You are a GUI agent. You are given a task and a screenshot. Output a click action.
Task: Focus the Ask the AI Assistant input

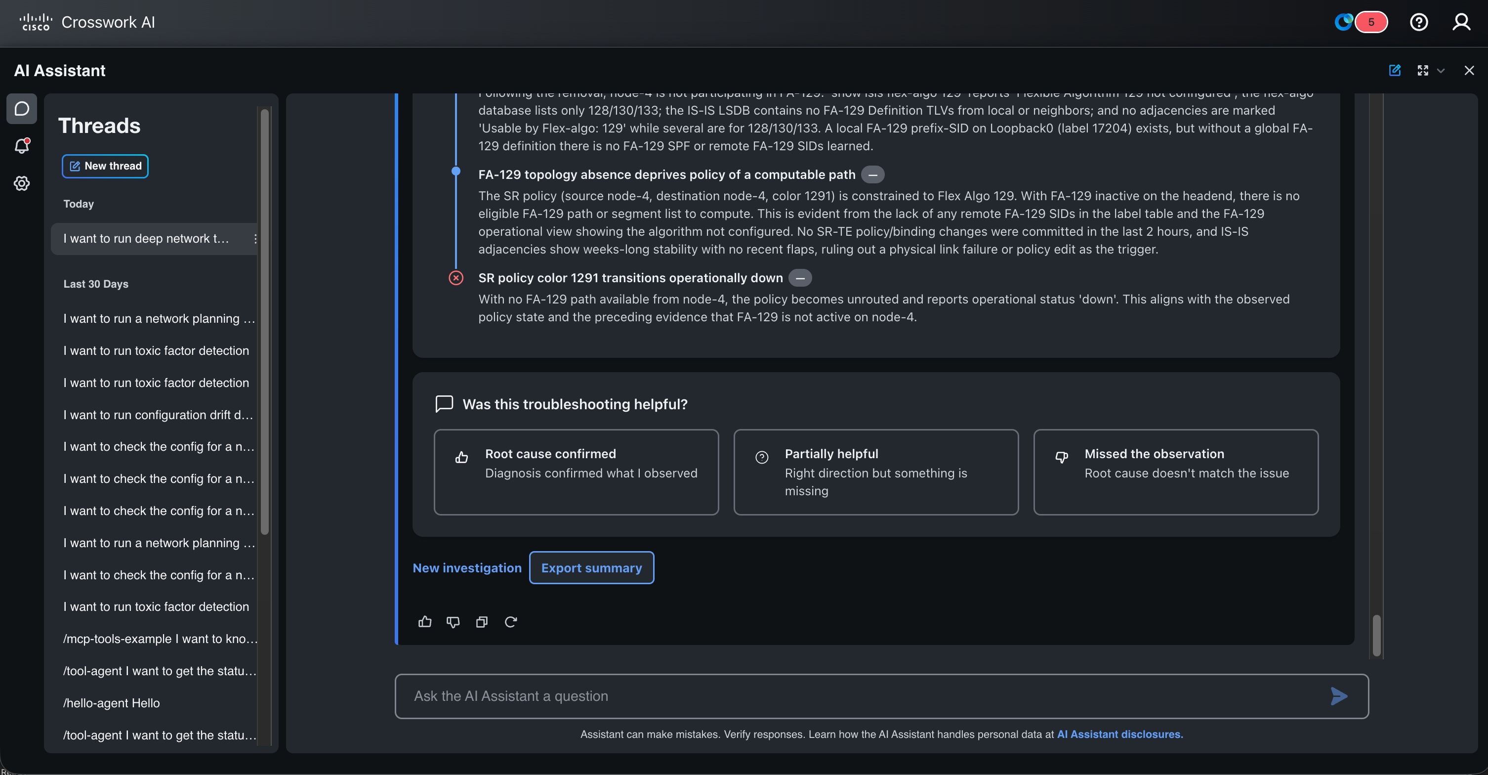[x=881, y=696]
